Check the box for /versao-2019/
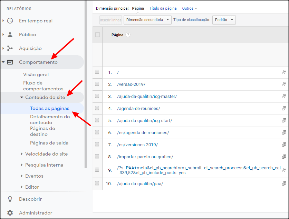289x219 pixels. [97, 84]
